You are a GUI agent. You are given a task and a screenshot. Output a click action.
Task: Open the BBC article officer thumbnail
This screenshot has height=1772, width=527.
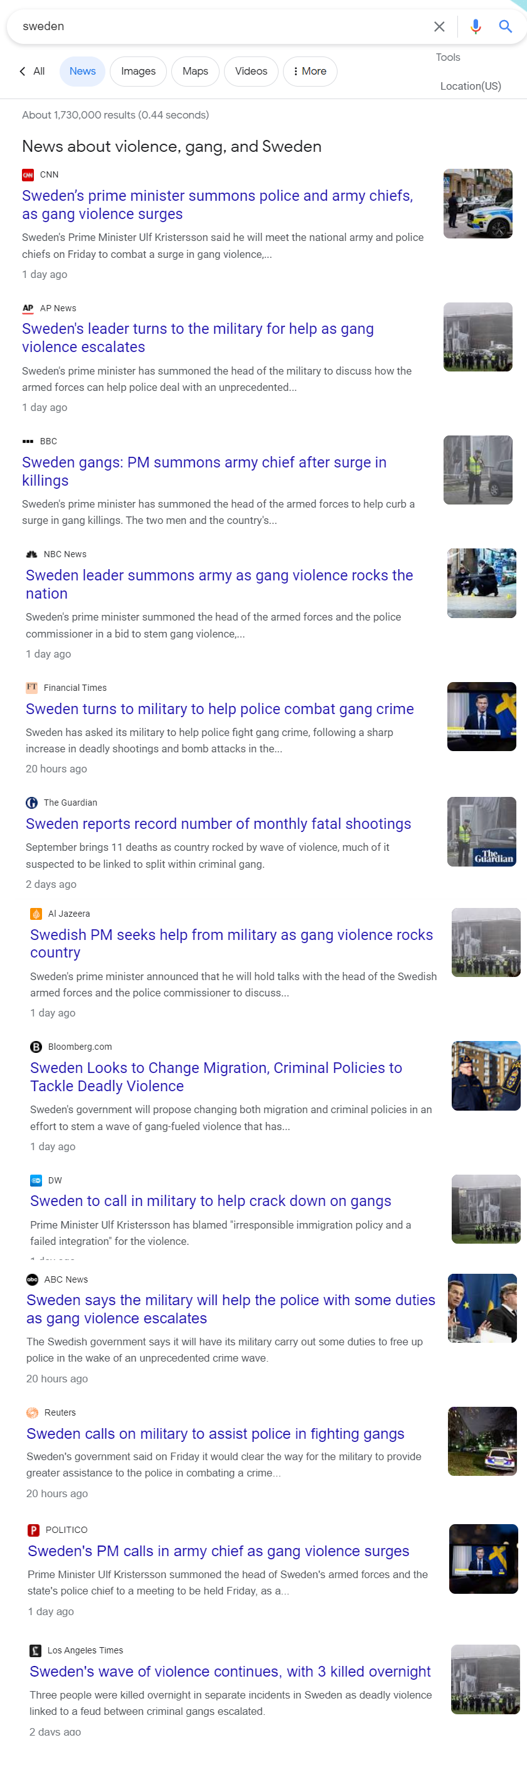478,470
